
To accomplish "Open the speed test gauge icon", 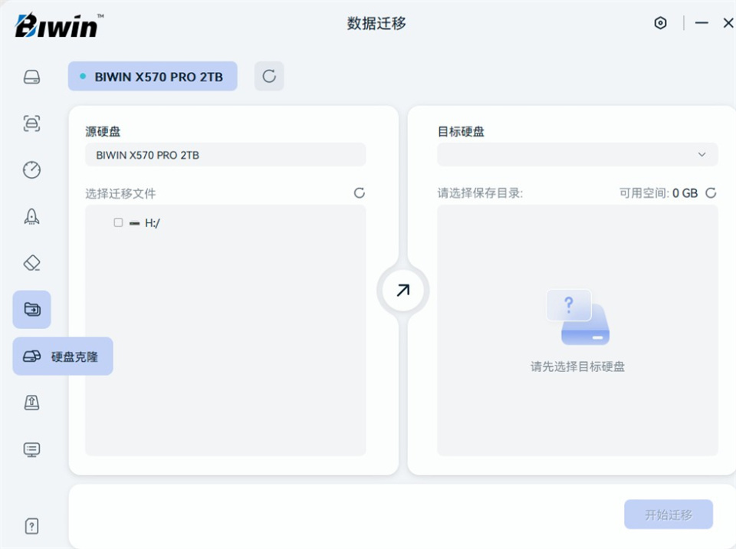I will [32, 169].
